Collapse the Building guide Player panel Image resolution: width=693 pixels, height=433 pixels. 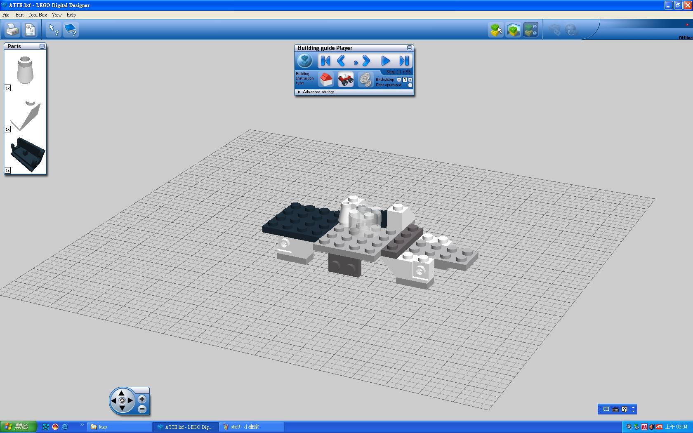coord(410,48)
